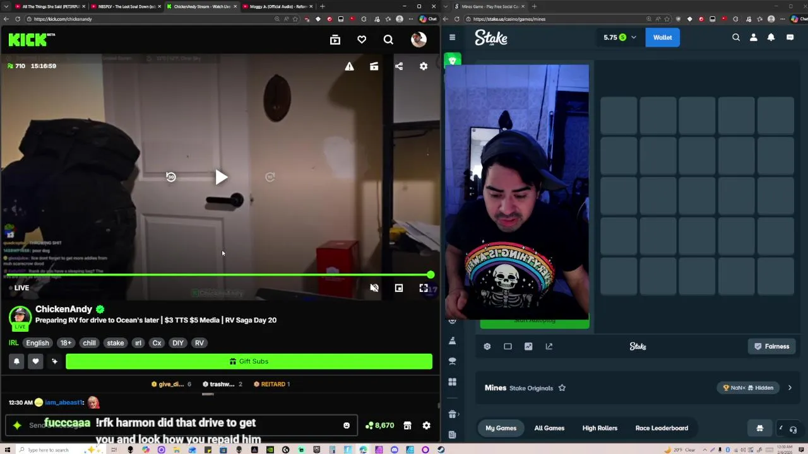Toggle channel notifications bell

coord(16,361)
